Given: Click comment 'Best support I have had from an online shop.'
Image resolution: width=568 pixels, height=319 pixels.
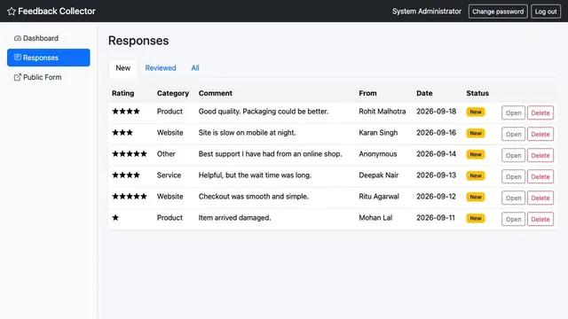Looking at the screenshot, I should [270, 154].
